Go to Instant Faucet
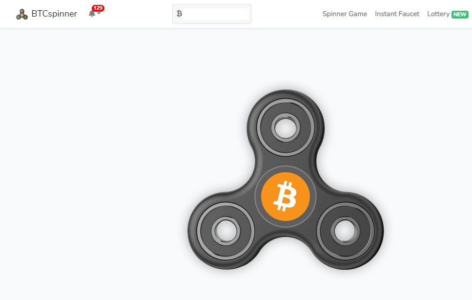This screenshot has width=472, height=300. (x=397, y=14)
